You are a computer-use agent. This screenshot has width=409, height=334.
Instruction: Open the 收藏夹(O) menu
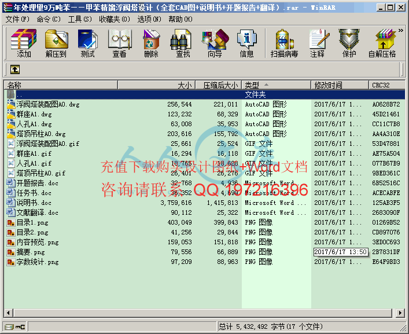(x=115, y=19)
